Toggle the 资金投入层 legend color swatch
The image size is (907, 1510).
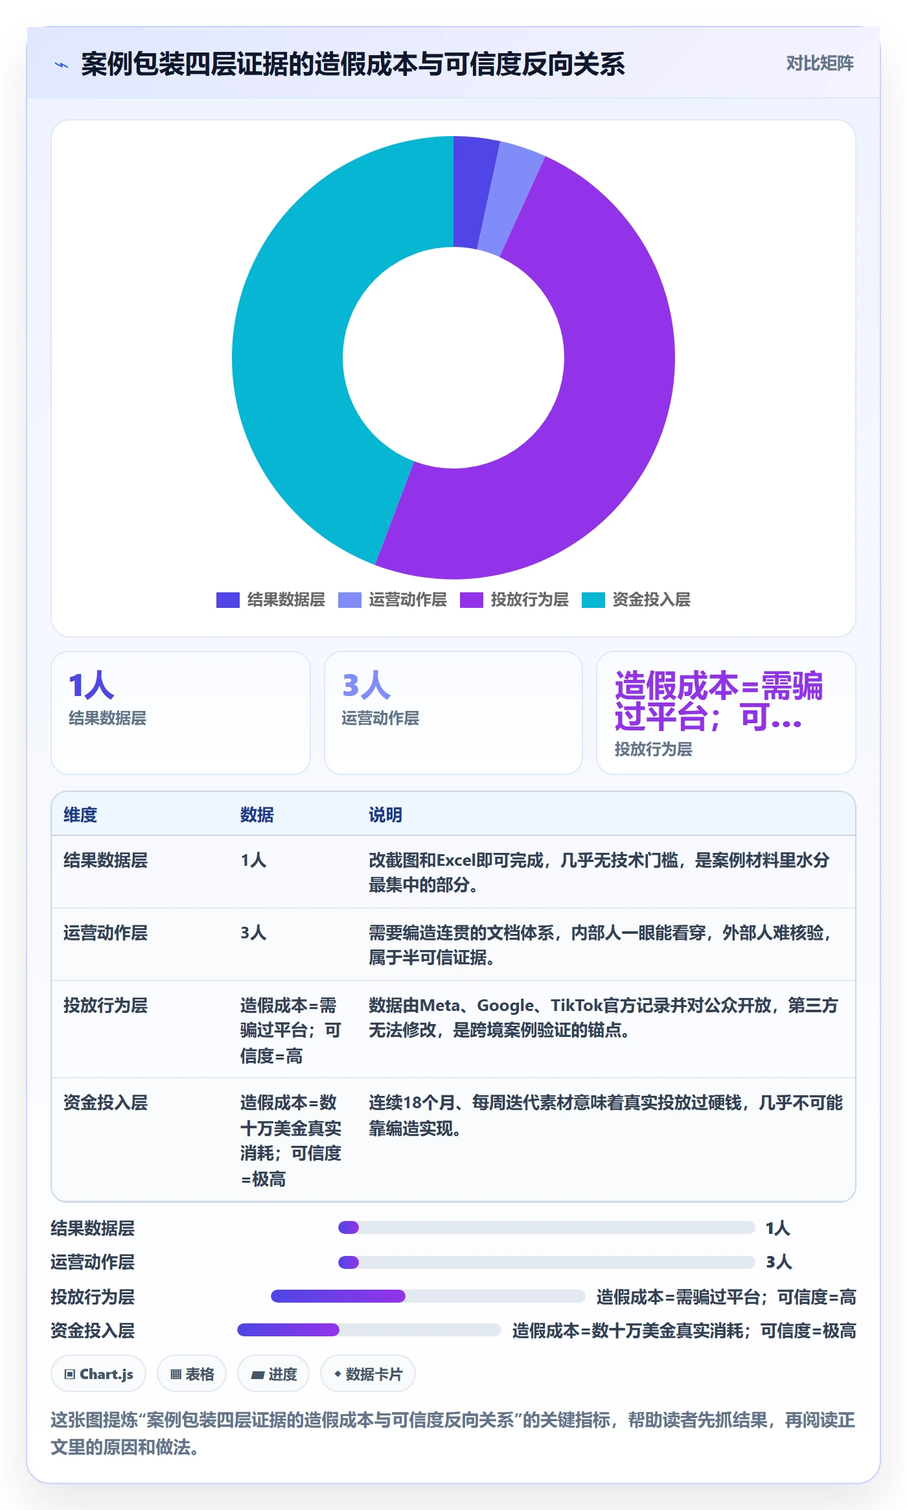click(593, 600)
